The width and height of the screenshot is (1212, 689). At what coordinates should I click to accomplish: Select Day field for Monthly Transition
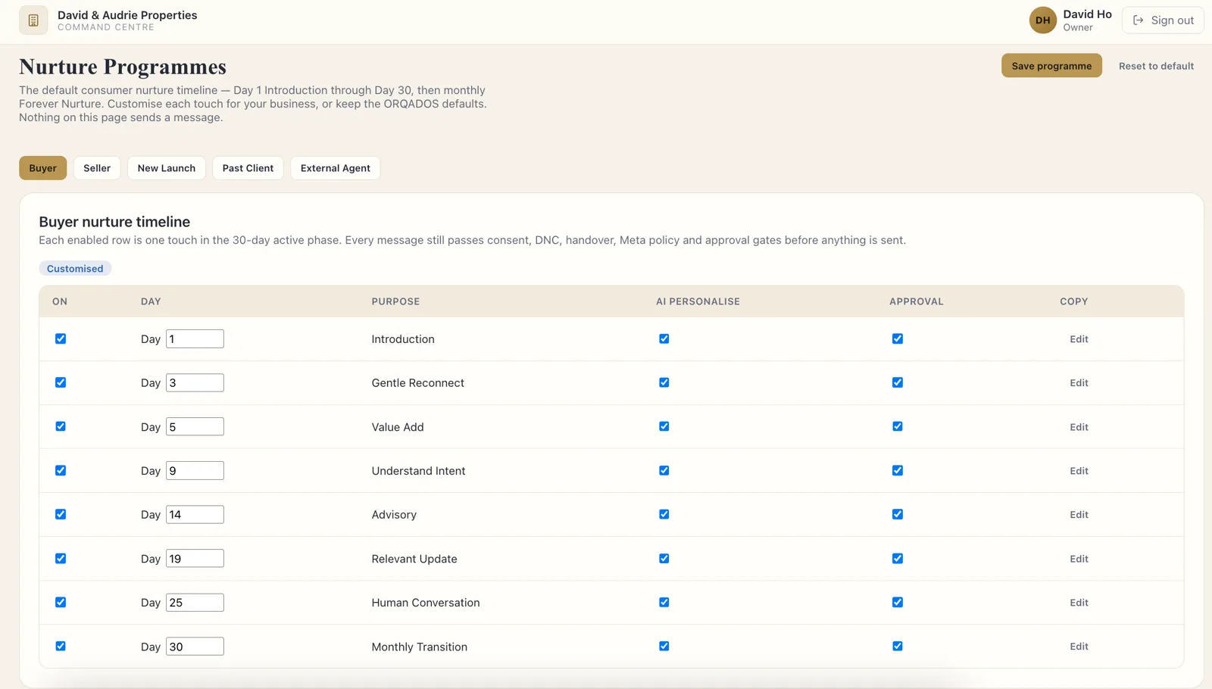[195, 646]
